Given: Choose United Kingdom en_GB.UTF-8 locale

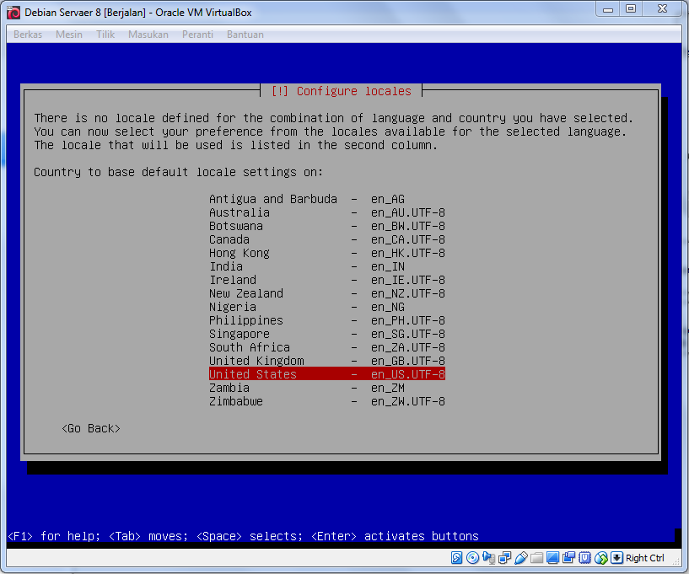Looking at the screenshot, I should coord(327,361).
